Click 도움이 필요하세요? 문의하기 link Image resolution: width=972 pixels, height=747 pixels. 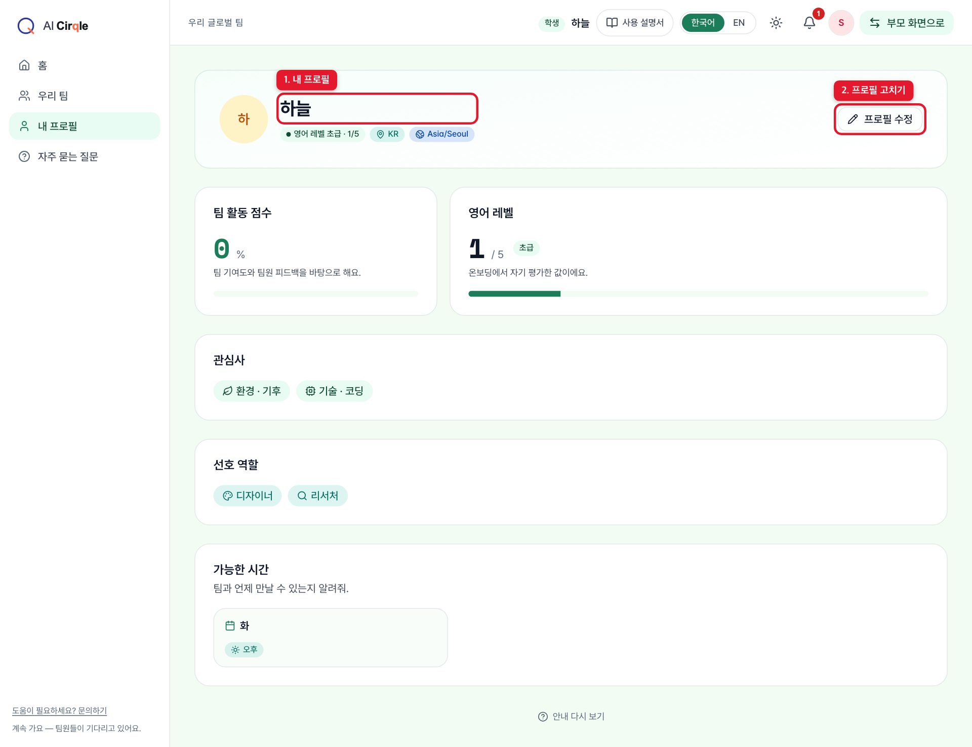pos(59,711)
